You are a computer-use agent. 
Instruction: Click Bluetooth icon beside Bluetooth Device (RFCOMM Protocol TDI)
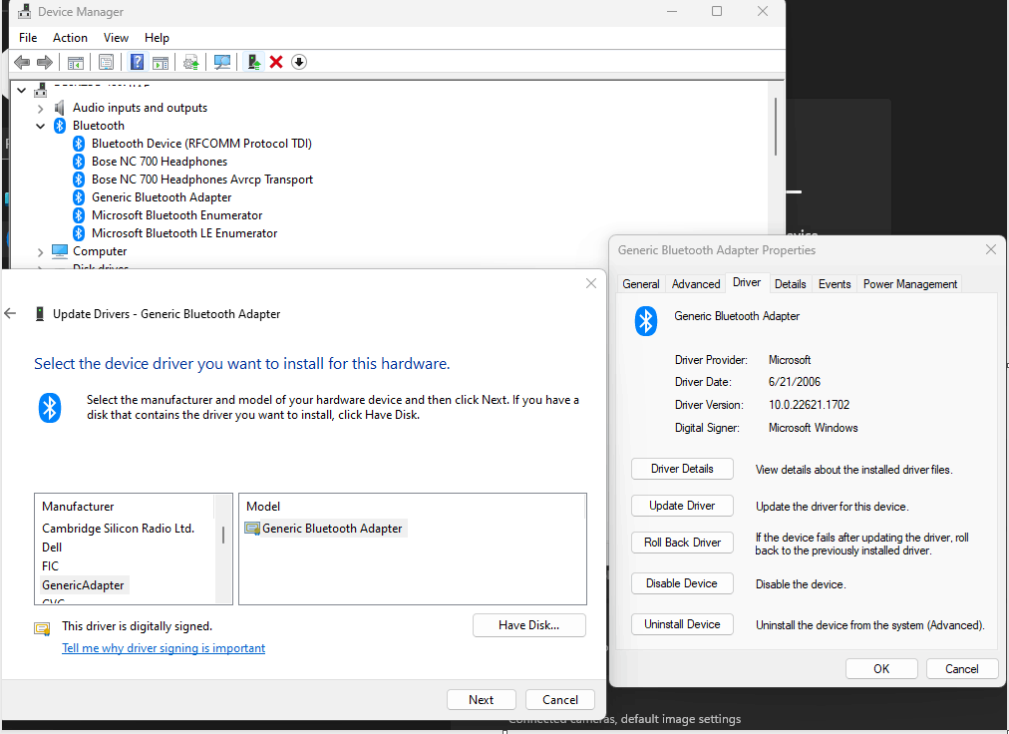click(x=79, y=144)
